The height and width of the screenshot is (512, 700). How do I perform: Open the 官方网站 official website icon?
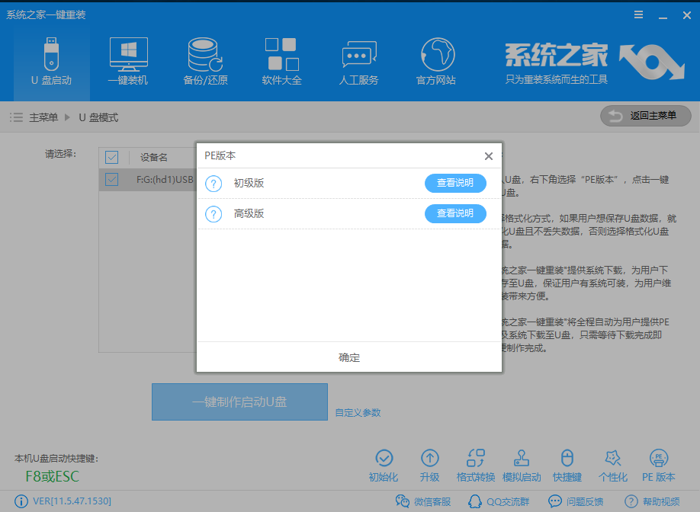point(435,61)
